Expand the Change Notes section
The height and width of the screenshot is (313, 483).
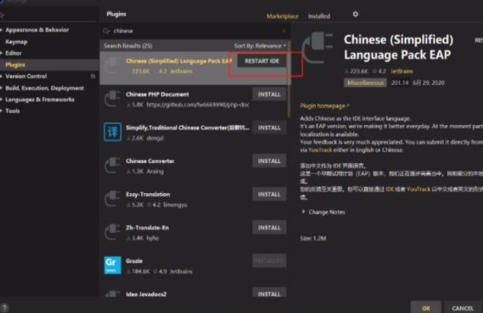point(303,211)
